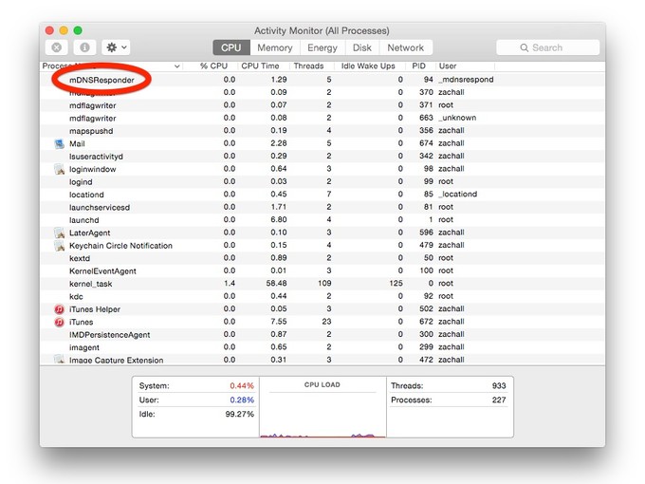Click the User 0.28% value
The image size is (645, 484).
click(242, 400)
